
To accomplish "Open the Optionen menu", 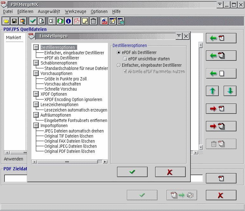I will tap(99, 11).
